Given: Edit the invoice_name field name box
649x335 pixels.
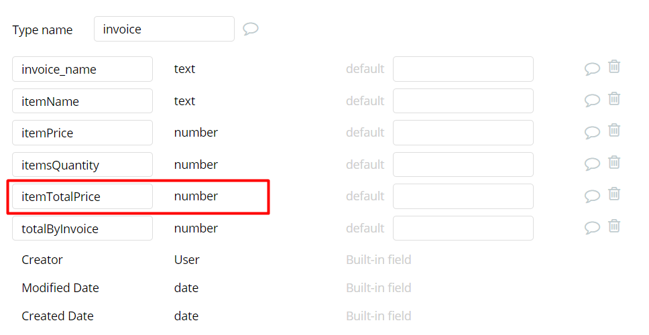Looking at the screenshot, I should [x=82, y=69].
